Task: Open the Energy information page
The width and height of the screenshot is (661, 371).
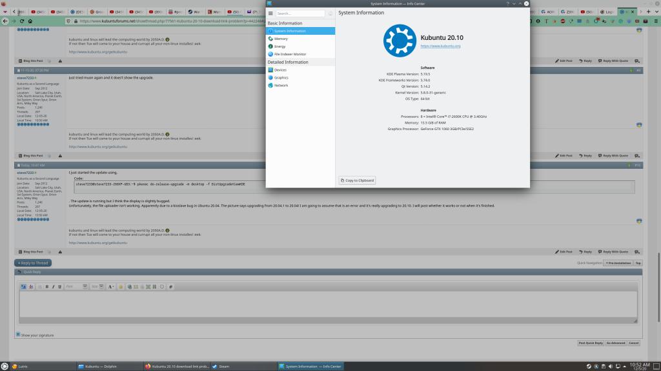Action: 280,46
